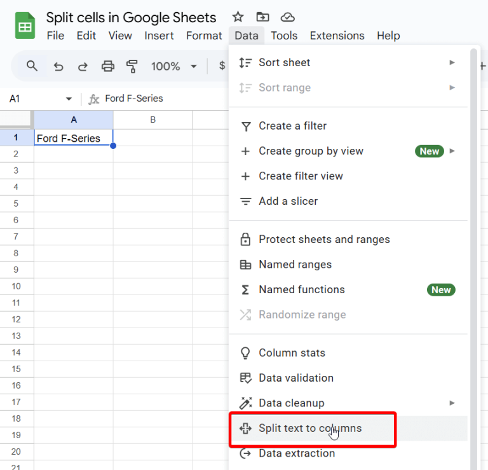Select column B header
The height and width of the screenshot is (470, 488).
click(152, 120)
